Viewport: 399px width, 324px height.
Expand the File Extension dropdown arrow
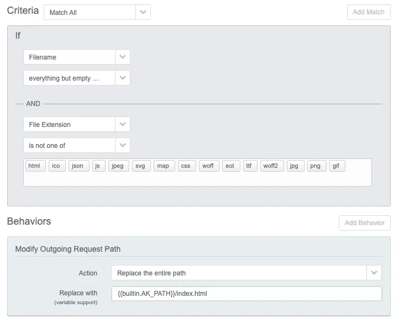point(123,124)
